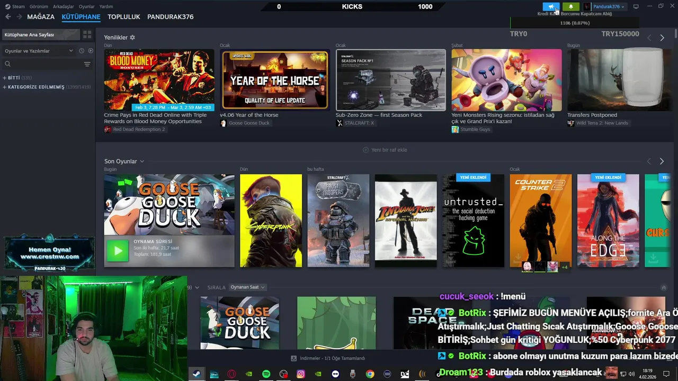The height and width of the screenshot is (381, 678).
Task: Click Kütüphane Ana Sayfası button
Action: 40,34
